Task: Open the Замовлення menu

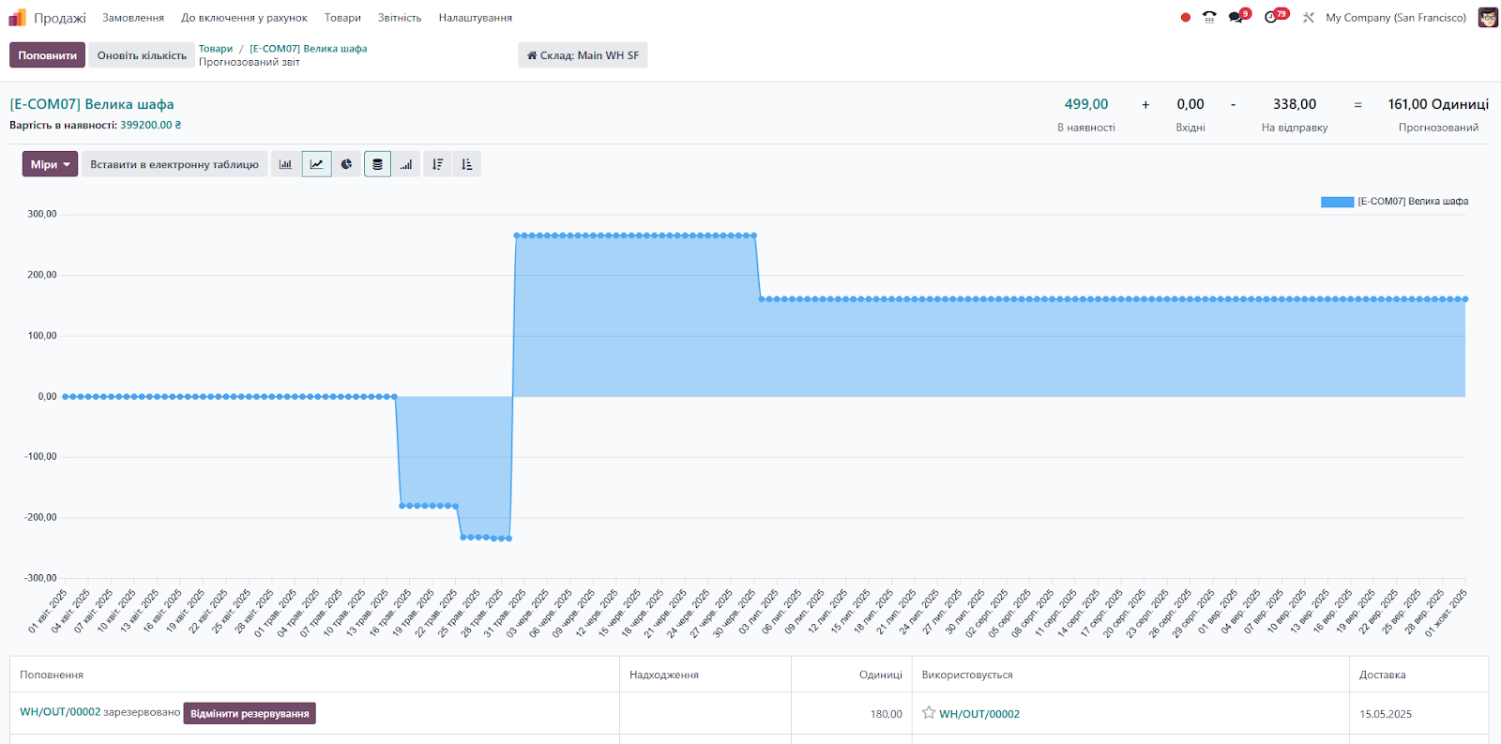Action: (x=133, y=18)
